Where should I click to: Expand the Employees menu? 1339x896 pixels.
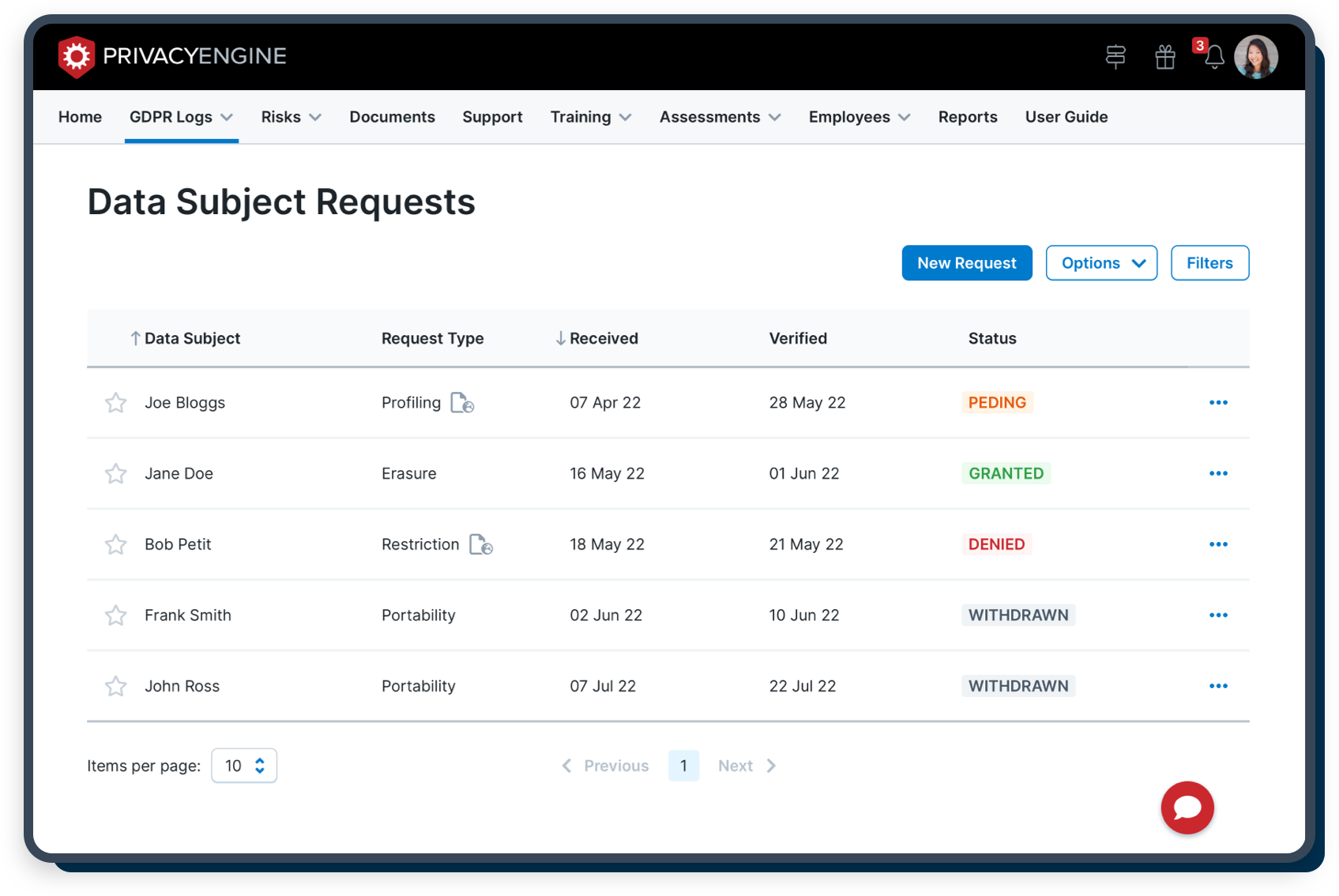click(859, 116)
